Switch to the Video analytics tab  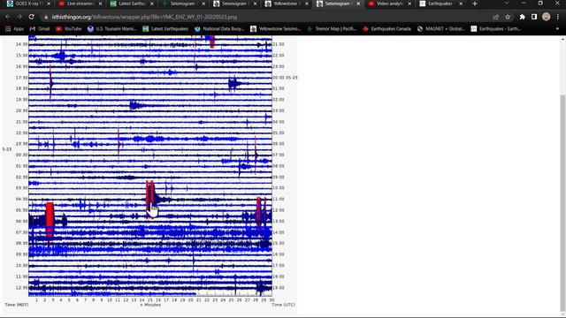(x=386, y=4)
